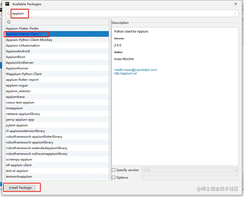Close the Available Packages dialog
244x197 pixels.
(236, 4)
